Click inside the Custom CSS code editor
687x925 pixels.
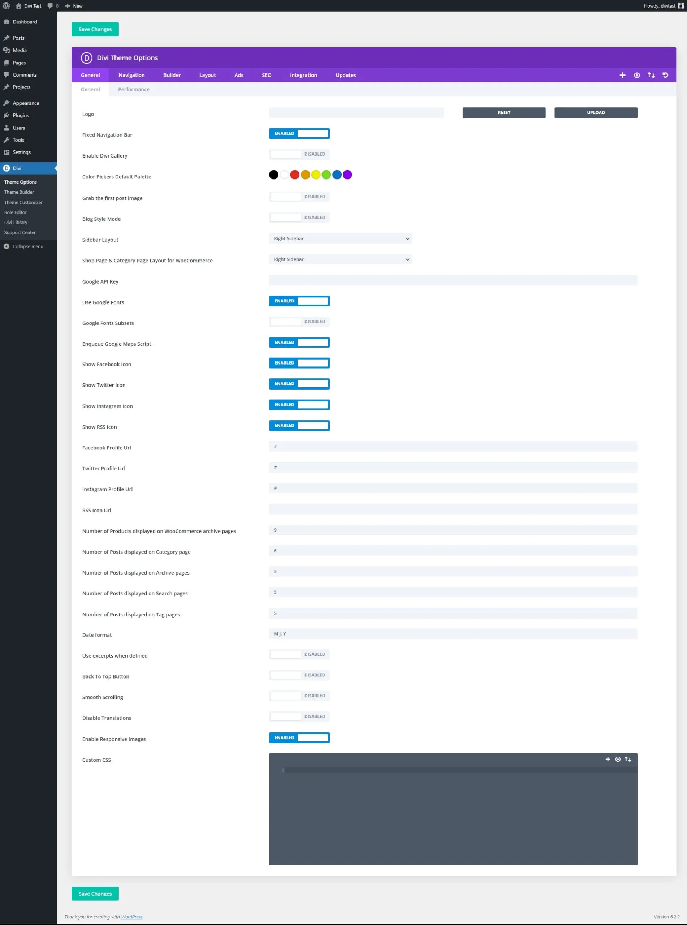(453, 815)
